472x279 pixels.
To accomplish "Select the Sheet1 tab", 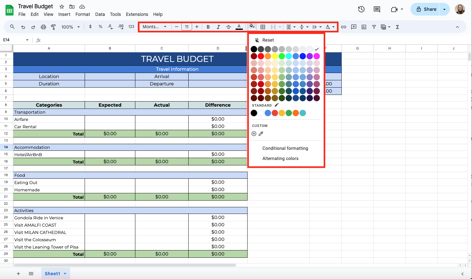I will (x=52, y=273).
